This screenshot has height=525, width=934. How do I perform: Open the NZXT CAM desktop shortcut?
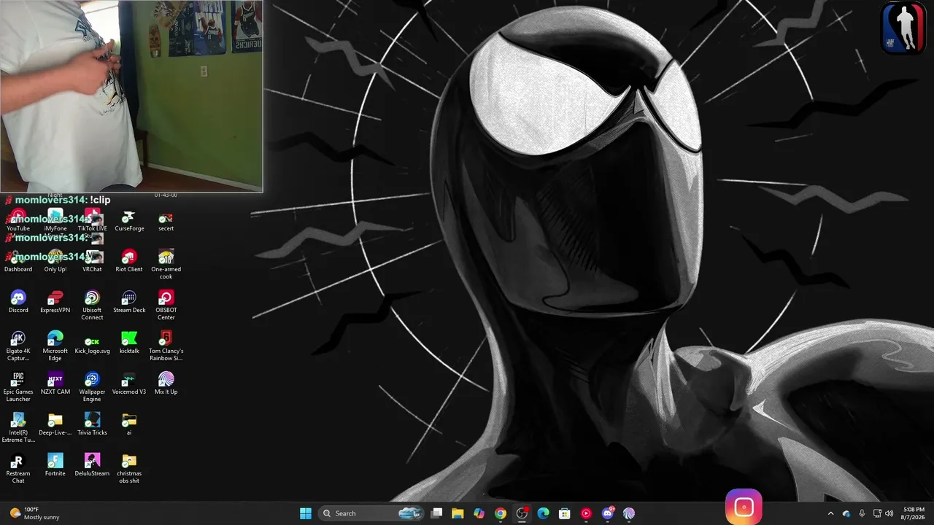tap(55, 384)
